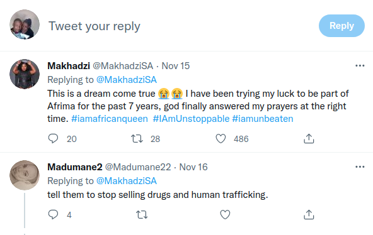Screen dimensions: 373x235
Task: Open the #iamunbeaten hashtag
Action: coord(263,119)
